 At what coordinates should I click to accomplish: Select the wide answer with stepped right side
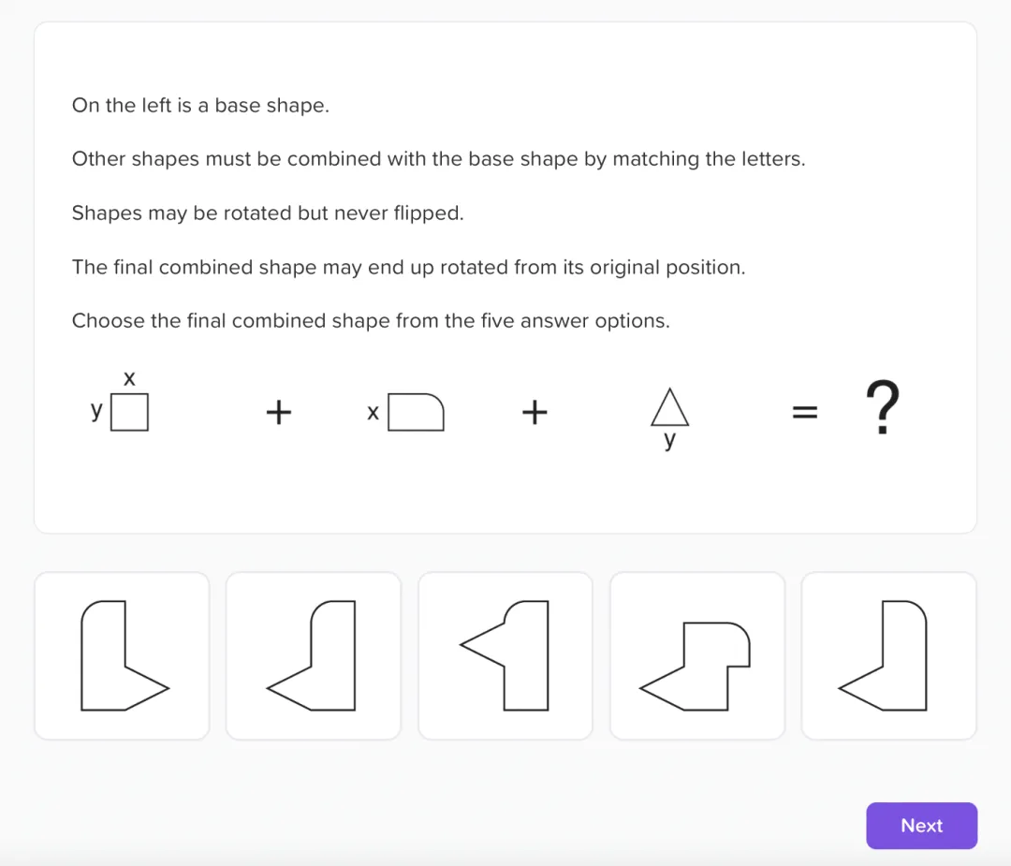coord(697,655)
